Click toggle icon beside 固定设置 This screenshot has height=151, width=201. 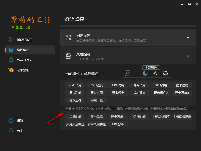[x=68, y=37]
